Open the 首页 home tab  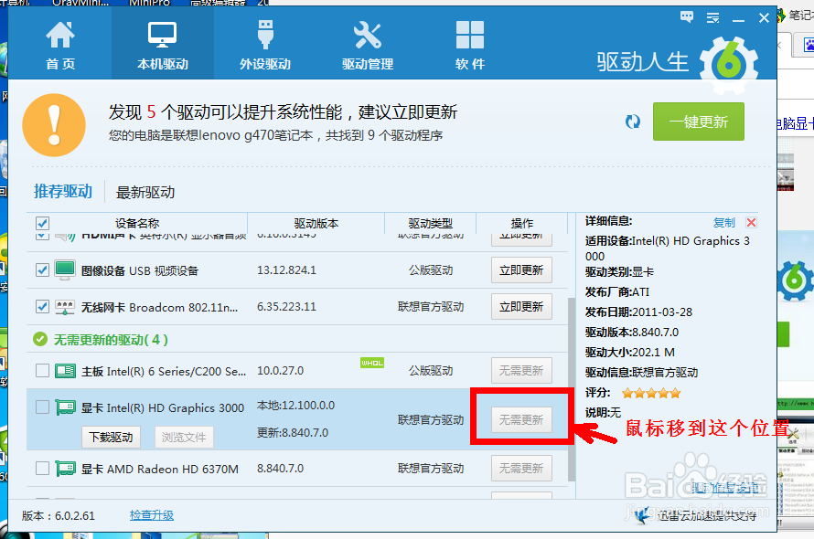point(60,46)
